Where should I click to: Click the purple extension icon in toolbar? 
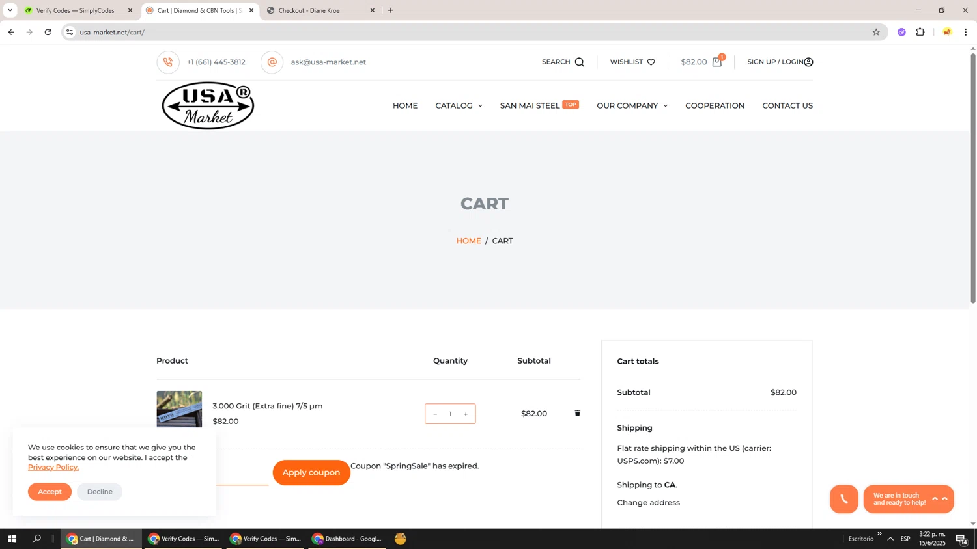901,32
